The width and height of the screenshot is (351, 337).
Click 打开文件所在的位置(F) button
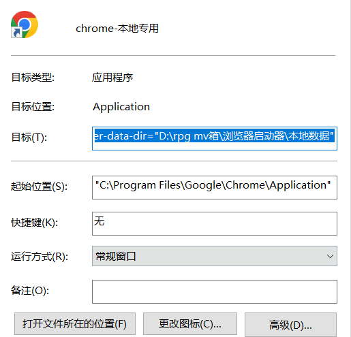(x=75, y=324)
